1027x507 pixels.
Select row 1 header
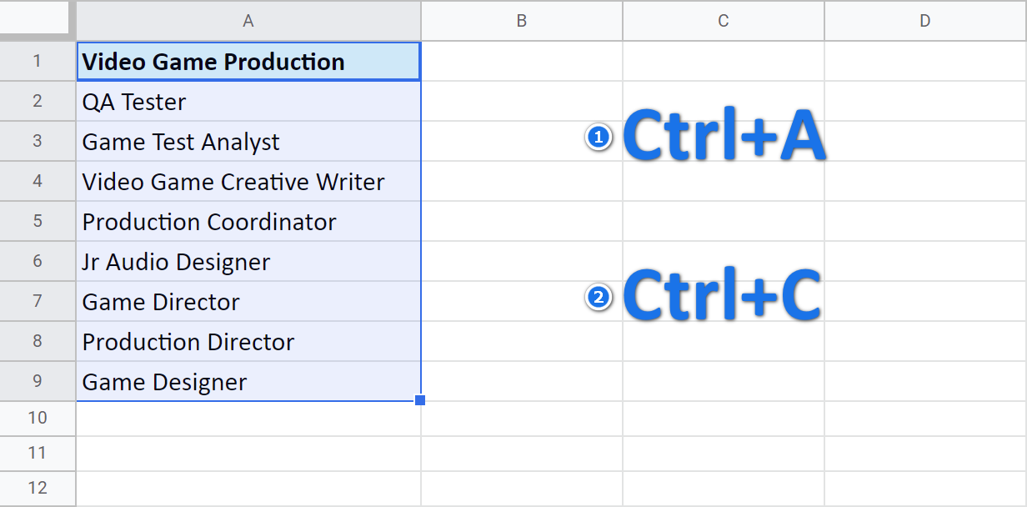pyautogui.click(x=37, y=61)
